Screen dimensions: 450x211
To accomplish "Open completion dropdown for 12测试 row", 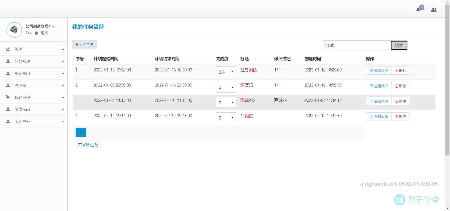I will coord(226,118).
